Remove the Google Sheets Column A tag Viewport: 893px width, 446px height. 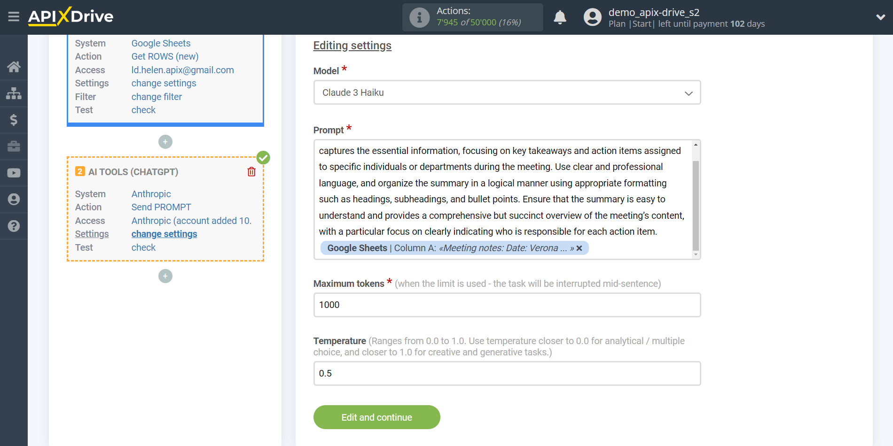(x=580, y=248)
